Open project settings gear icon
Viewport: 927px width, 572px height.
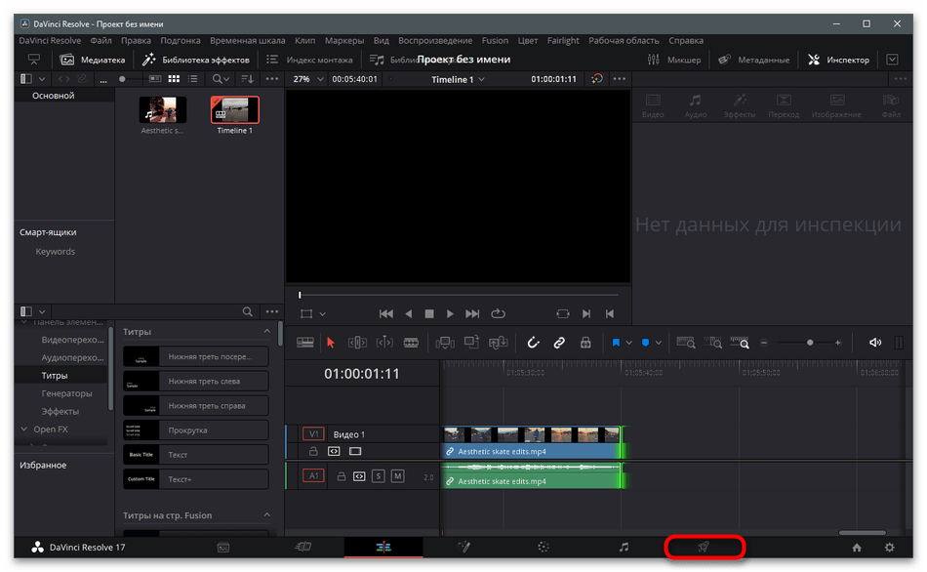pos(889,548)
